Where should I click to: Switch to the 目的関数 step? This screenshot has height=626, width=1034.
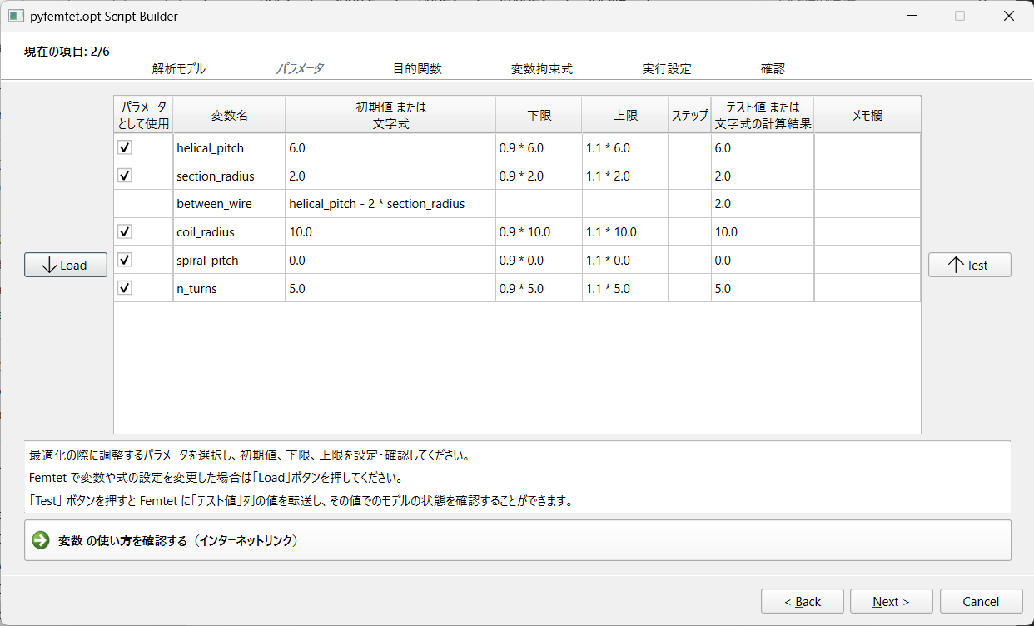(417, 69)
